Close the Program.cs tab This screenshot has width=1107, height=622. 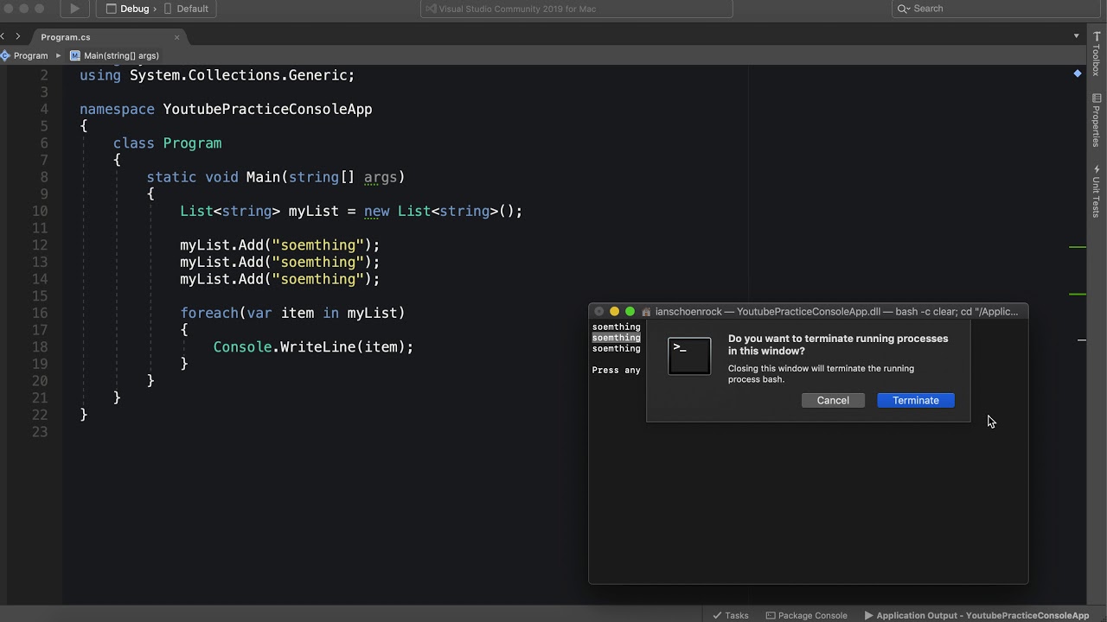176,37
